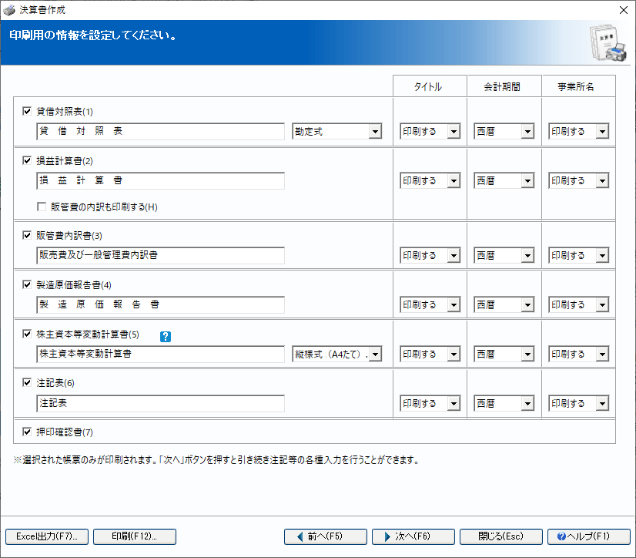
Task: Click the 販売費及び一般管理費内訳書 title field
Action: 160,255
